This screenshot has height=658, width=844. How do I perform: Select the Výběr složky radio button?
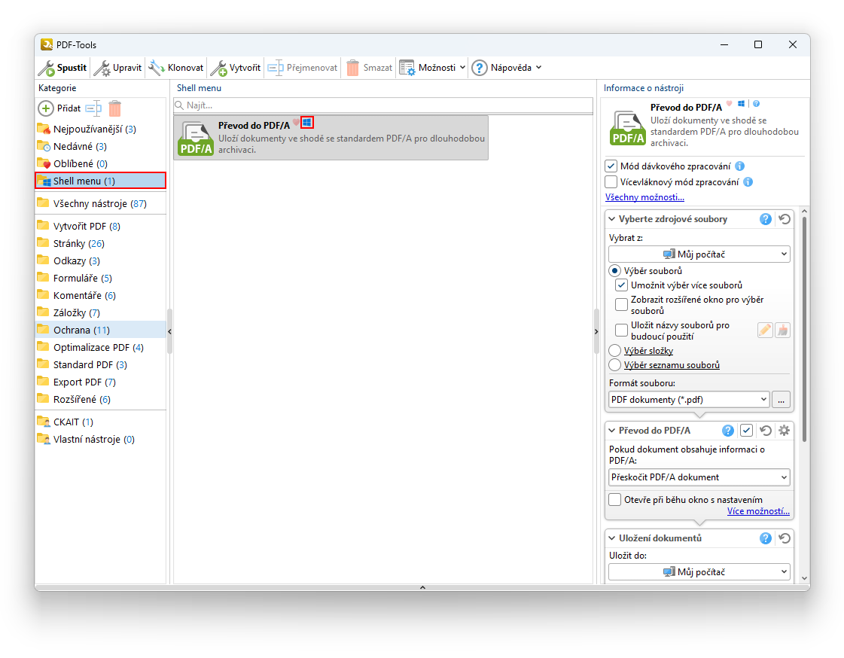pyautogui.click(x=614, y=351)
